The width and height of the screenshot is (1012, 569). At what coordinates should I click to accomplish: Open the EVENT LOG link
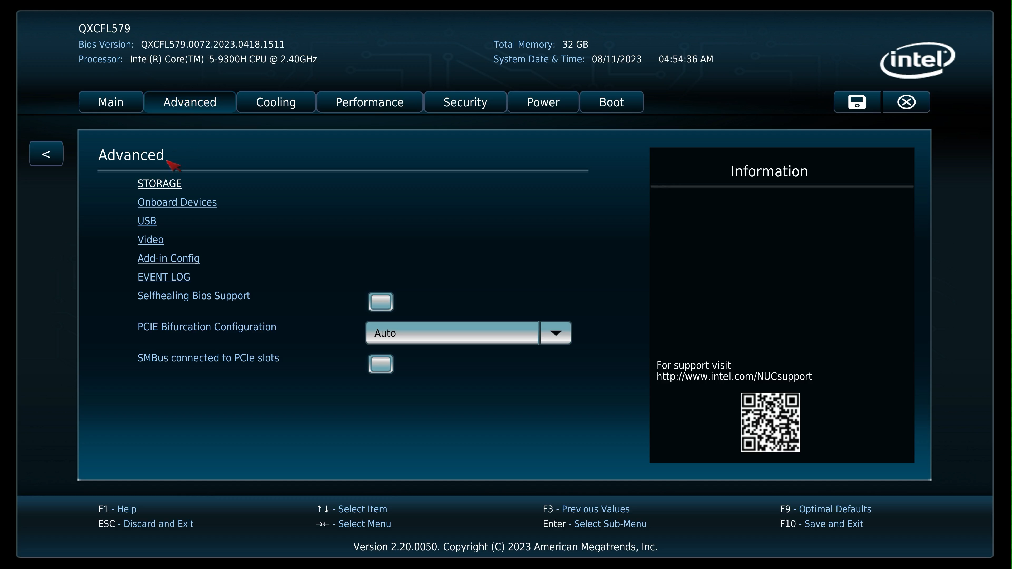point(164,277)
